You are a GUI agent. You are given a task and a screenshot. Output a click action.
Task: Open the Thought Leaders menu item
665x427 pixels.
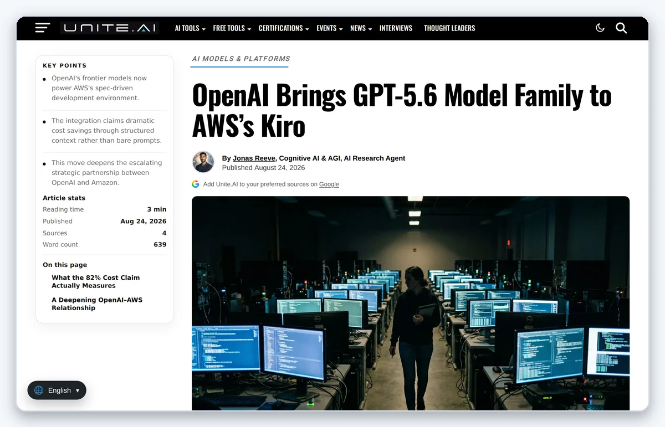tap(449, 28)
